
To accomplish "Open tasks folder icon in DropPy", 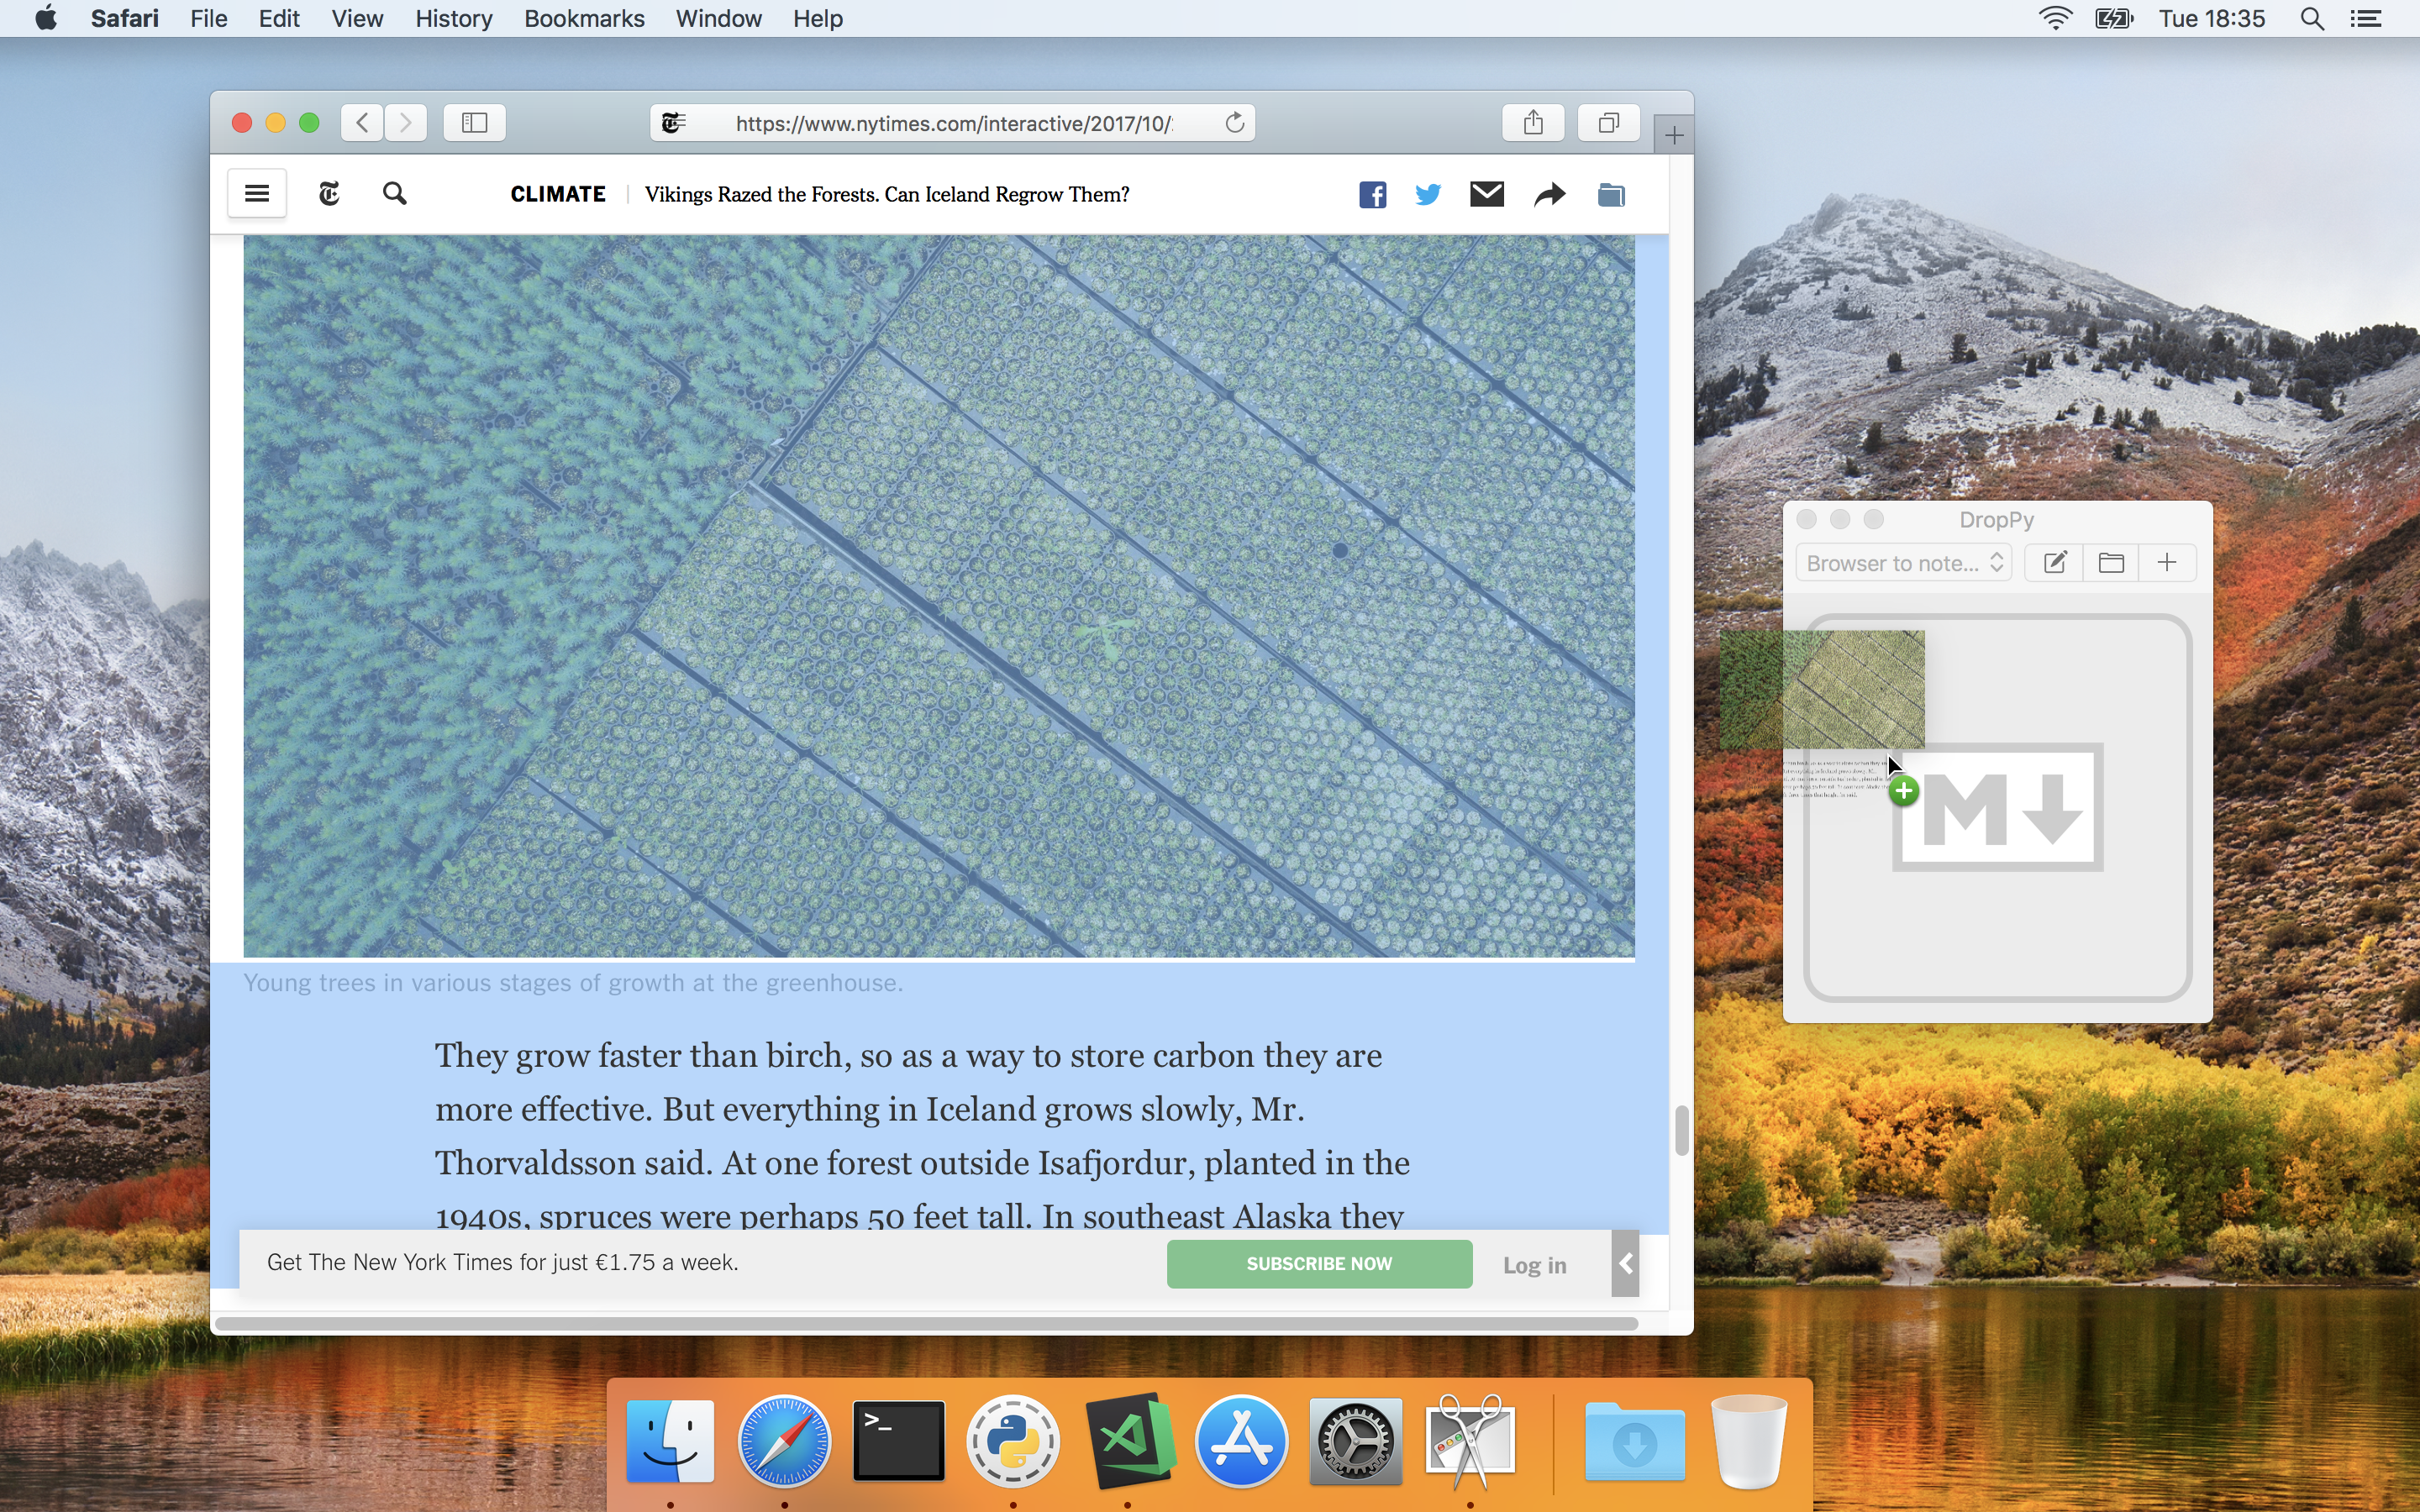I will click(2111, 563).
